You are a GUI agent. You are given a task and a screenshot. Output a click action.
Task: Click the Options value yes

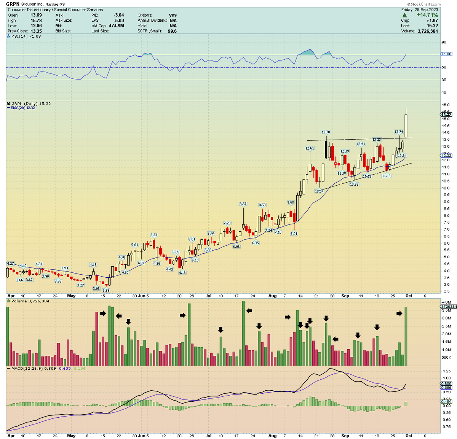[173, 15]
